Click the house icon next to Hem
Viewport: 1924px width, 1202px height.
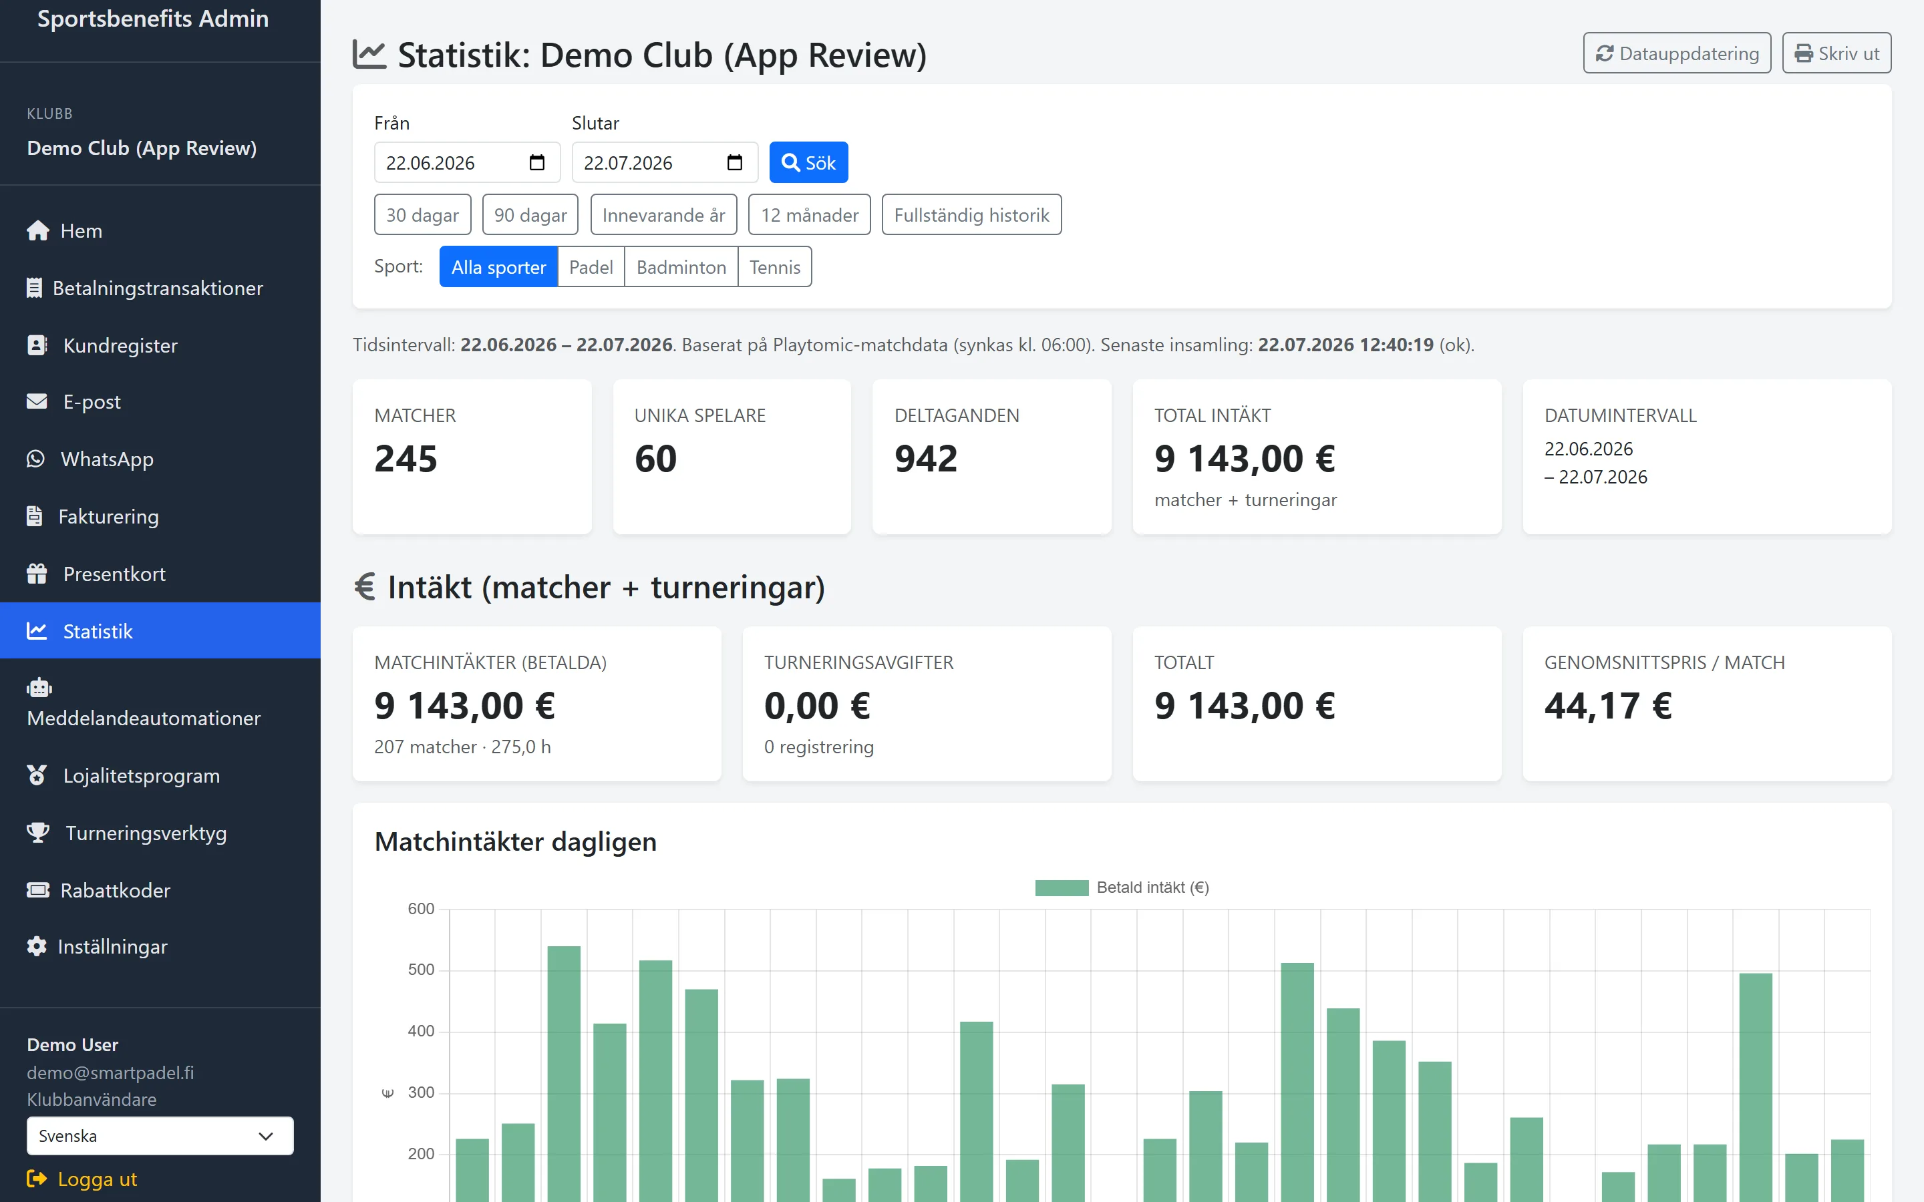coord(37,230)
